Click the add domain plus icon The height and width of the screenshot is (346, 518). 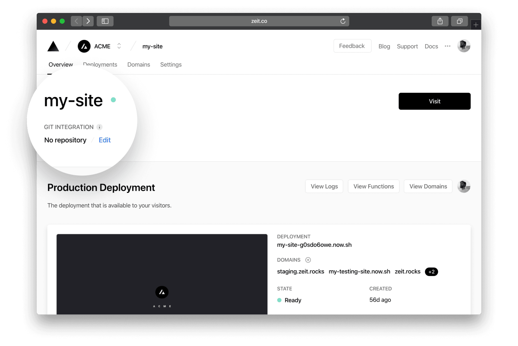click(x=308, y=260)
